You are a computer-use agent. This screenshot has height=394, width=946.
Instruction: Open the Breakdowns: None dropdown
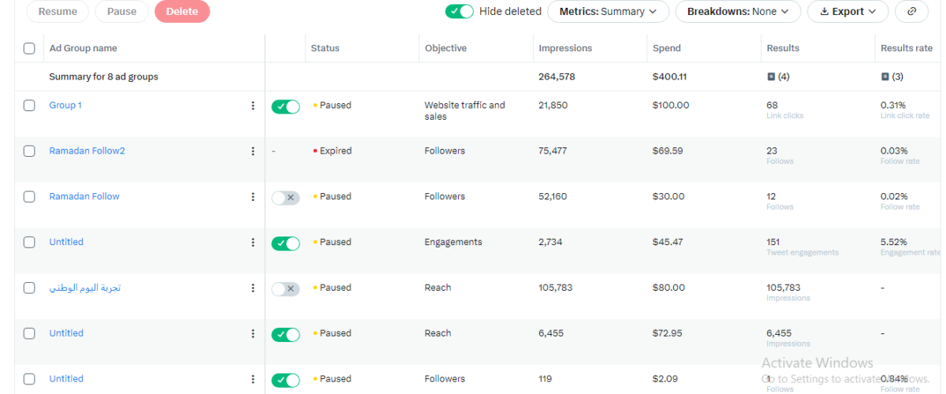pyautogui.click(x=738, y=12)
